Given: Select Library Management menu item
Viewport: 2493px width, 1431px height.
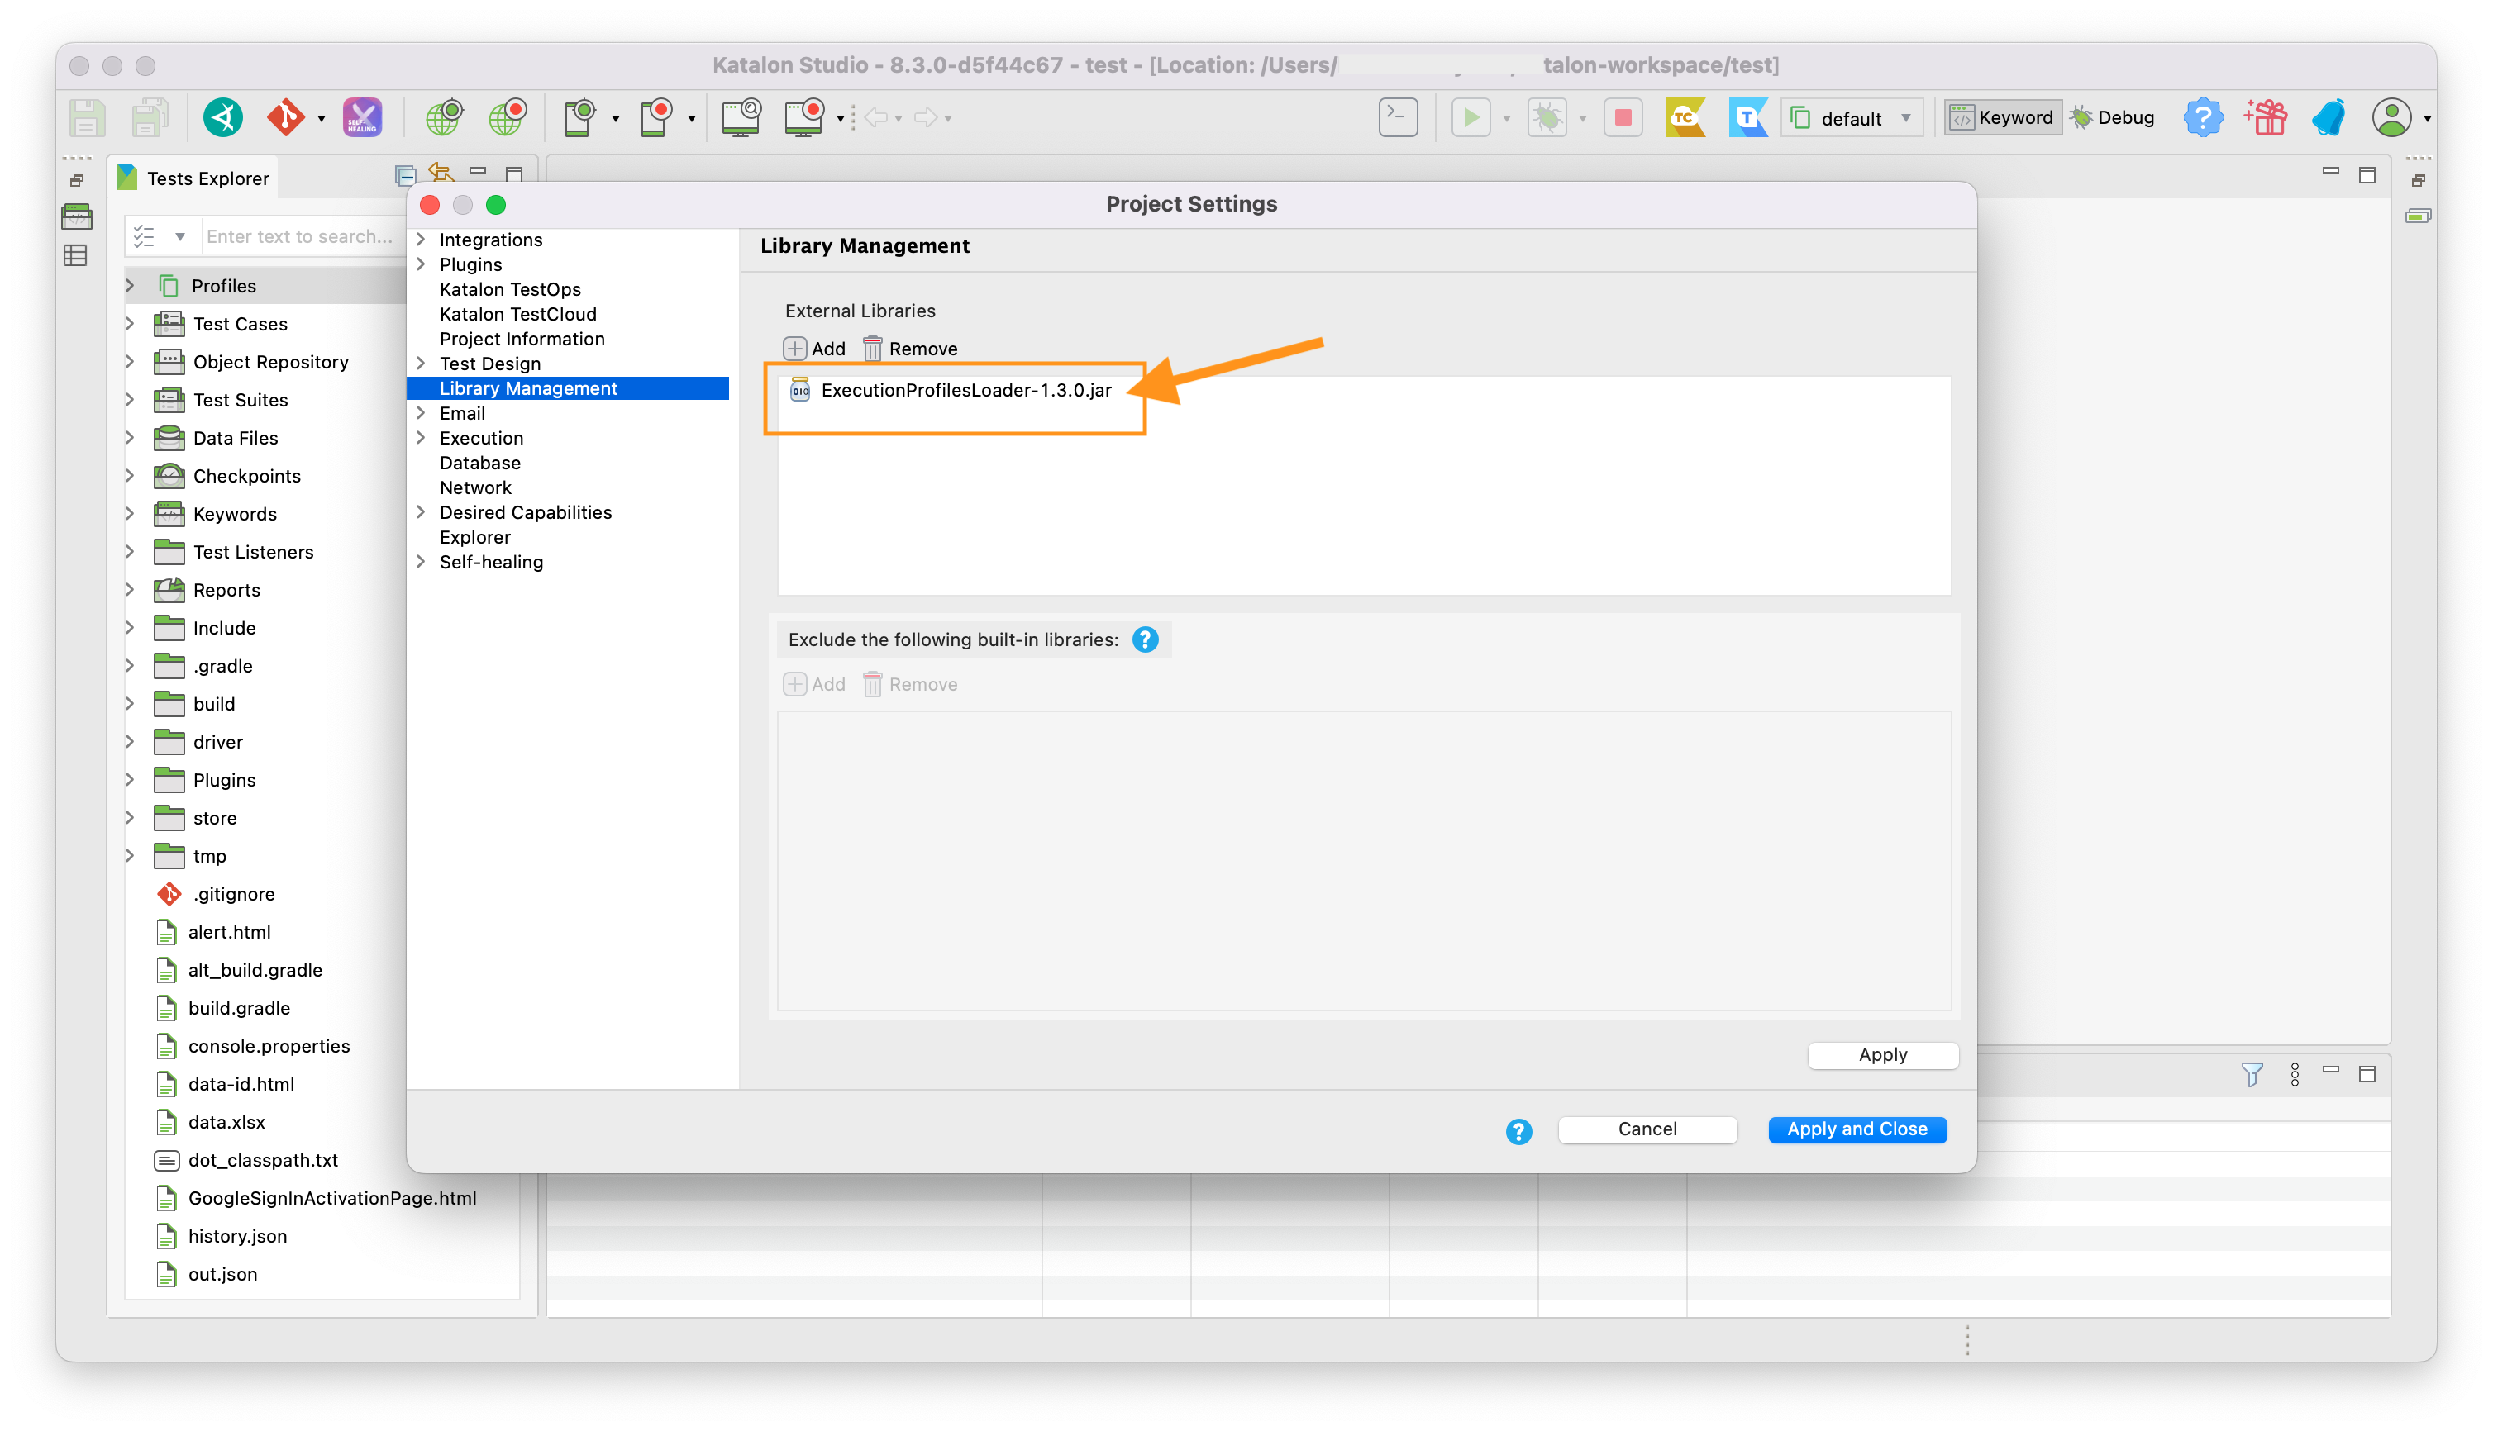Looking at the screenshot, I should click(529, 387).
